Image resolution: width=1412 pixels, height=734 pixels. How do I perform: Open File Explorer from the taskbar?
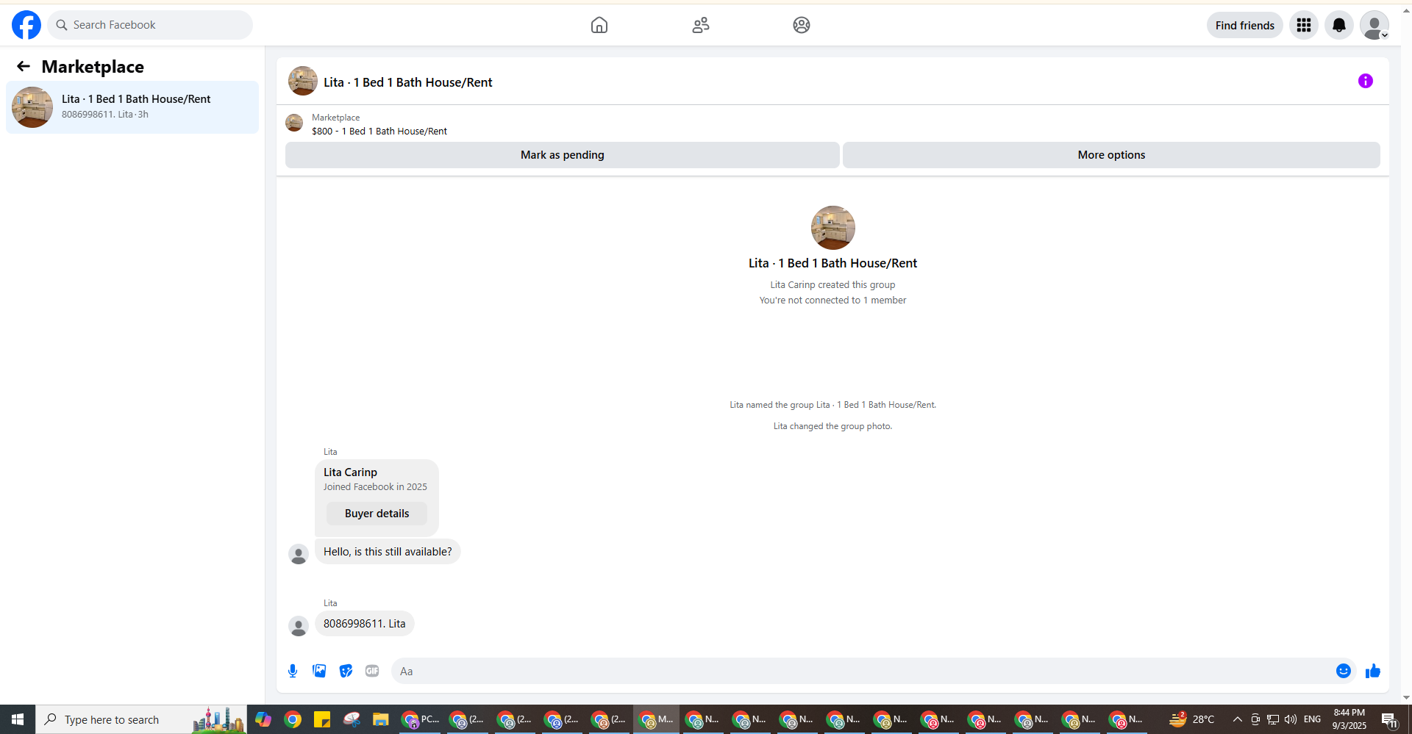pyautogui.click(x=380, y=719)
